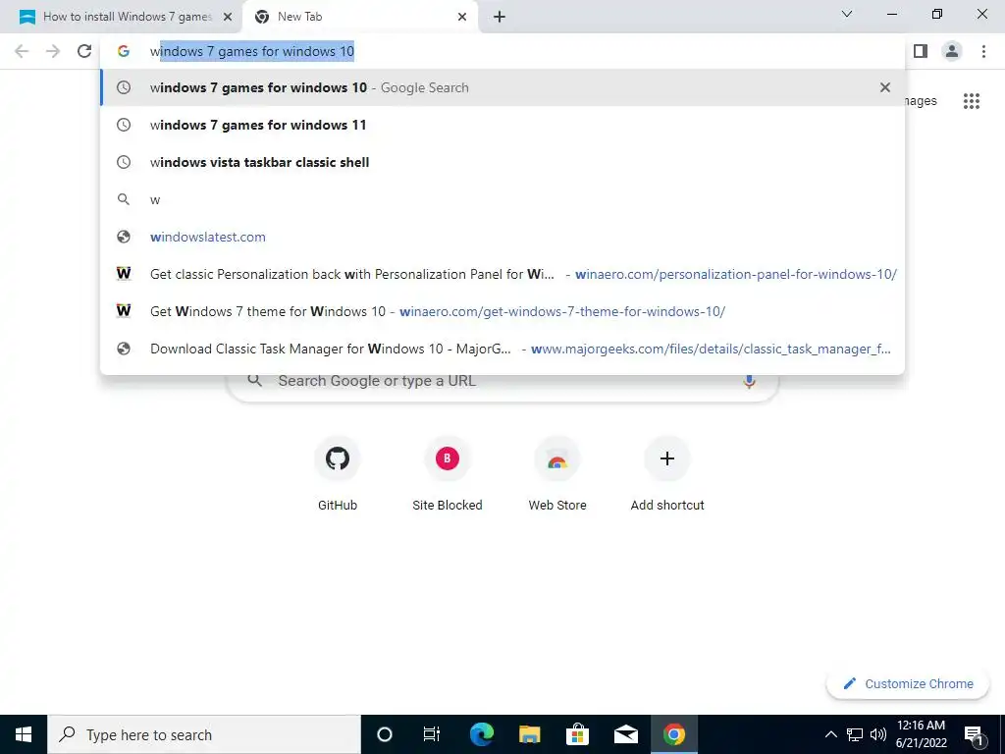The height and width of the screenshot is (754, 1005).
Task: Click Customize Chrome button
Action: pyautogui.click(x=908, y=683)
